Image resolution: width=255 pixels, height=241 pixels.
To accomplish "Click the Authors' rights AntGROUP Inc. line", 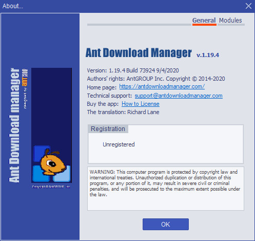I will click(156, 79).
